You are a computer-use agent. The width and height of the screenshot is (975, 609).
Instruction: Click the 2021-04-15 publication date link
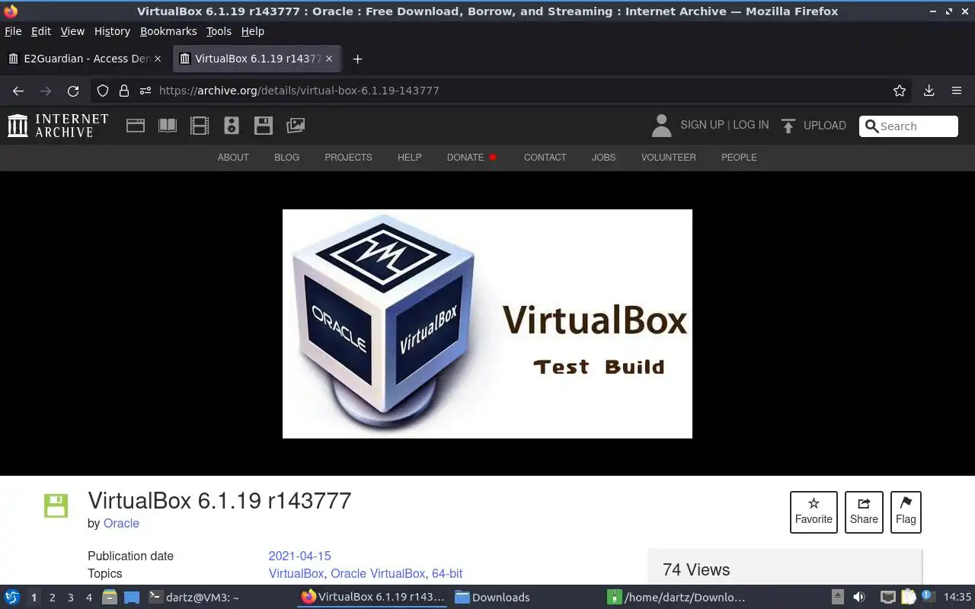[299, 556]
